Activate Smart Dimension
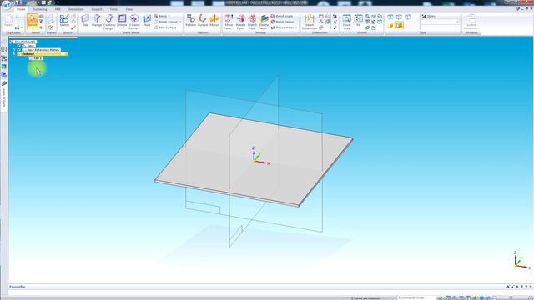The height and width of the screenshot is (300, 534). pyautogui.click(x=310, y=21)
